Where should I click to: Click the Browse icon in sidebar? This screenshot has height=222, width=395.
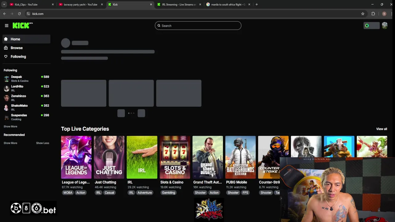click(6, 48)
